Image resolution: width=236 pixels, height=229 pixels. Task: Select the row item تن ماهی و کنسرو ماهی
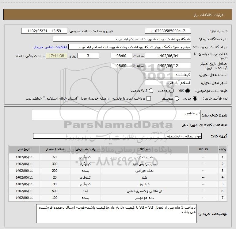(144, 191)
